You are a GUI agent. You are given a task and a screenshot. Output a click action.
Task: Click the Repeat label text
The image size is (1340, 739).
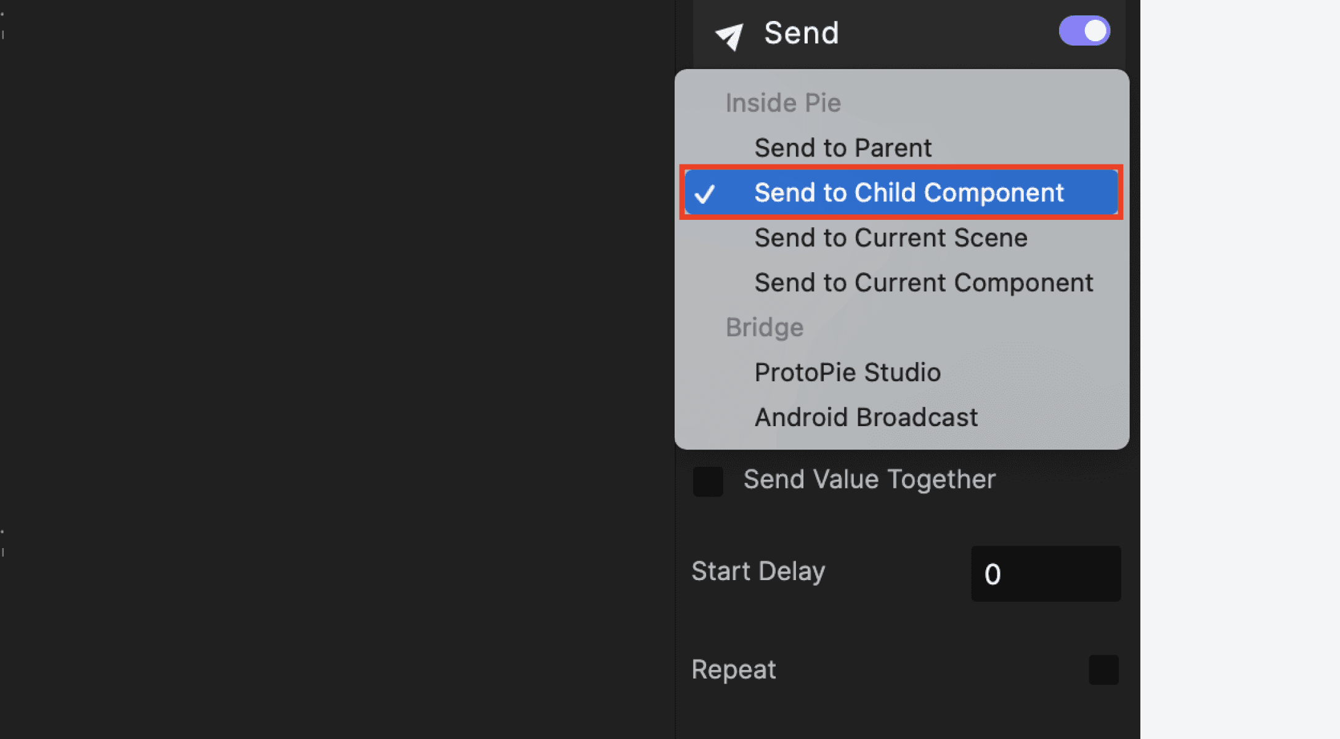pyautogui.click(x=733, y=669)
